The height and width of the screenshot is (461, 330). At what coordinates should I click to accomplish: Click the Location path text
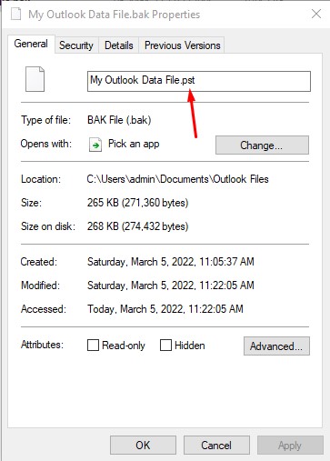[x=177, y=179]
